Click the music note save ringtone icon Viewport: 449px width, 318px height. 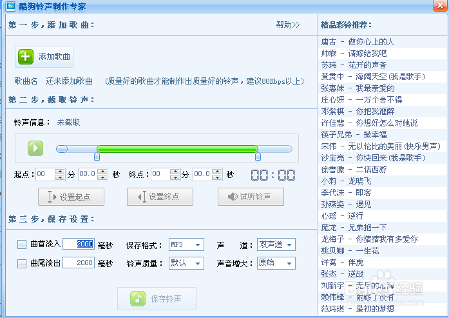138,299
